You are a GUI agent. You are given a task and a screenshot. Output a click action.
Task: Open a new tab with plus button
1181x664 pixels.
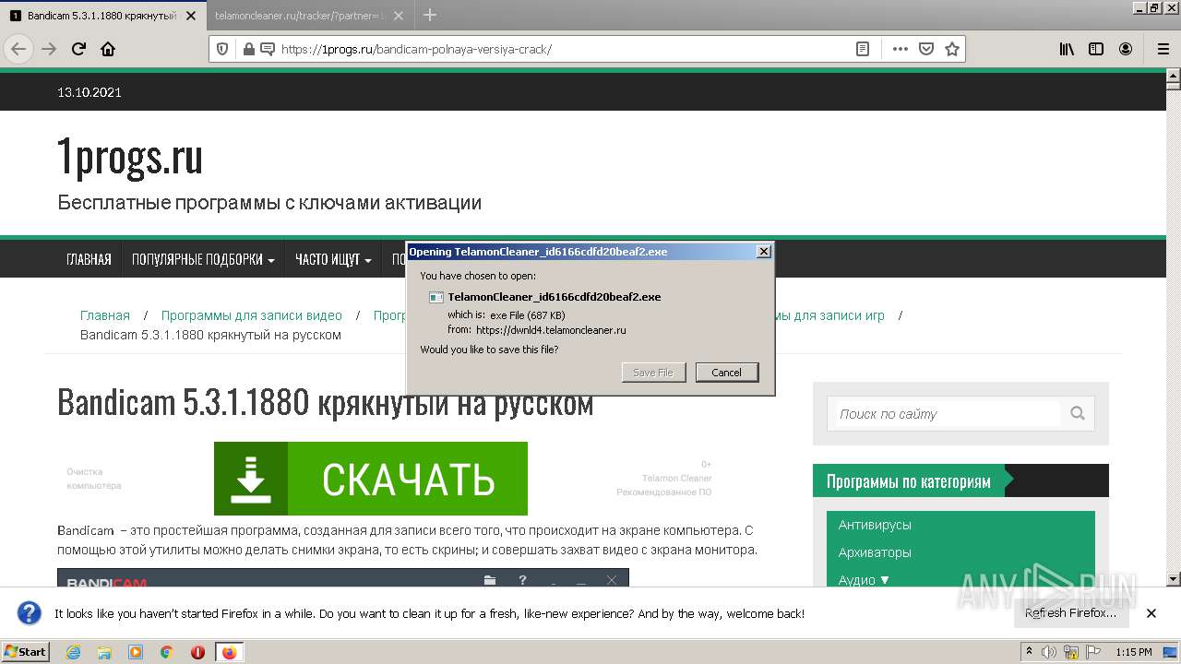430,15
